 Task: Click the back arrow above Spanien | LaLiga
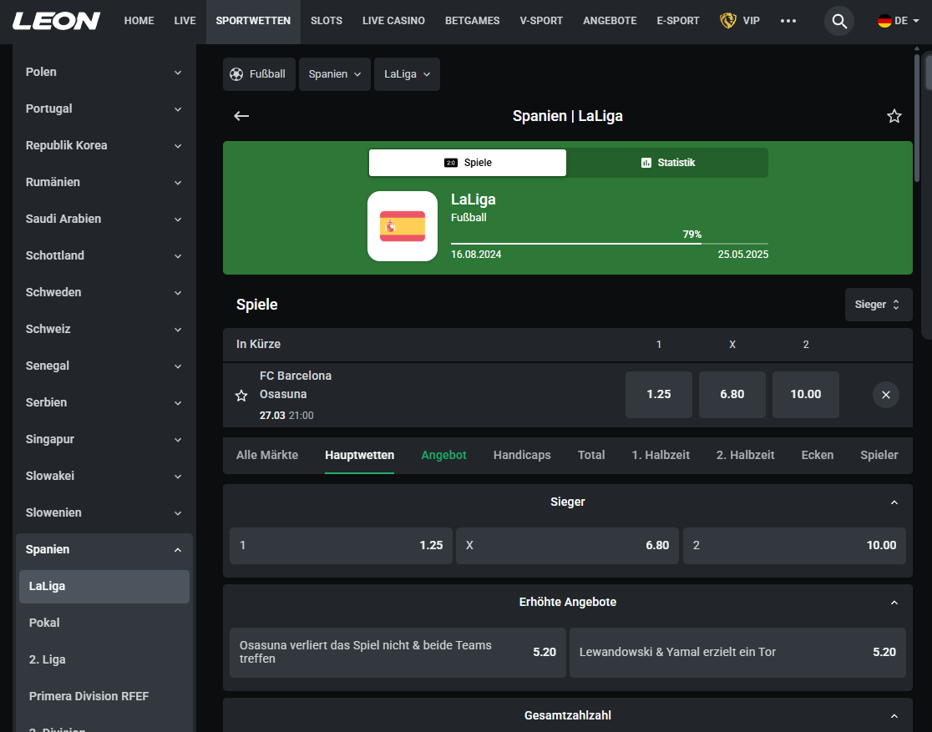click(241, 116)
